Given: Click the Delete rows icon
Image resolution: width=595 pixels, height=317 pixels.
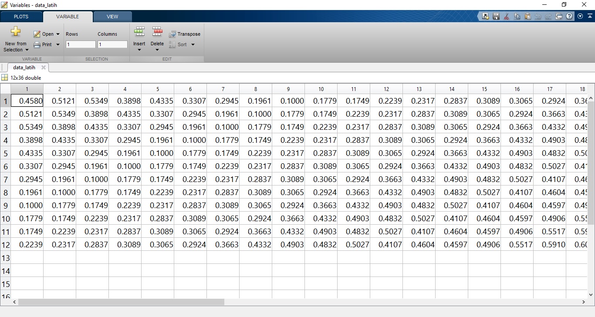Looking at the screenshot, I should [157, 32].
